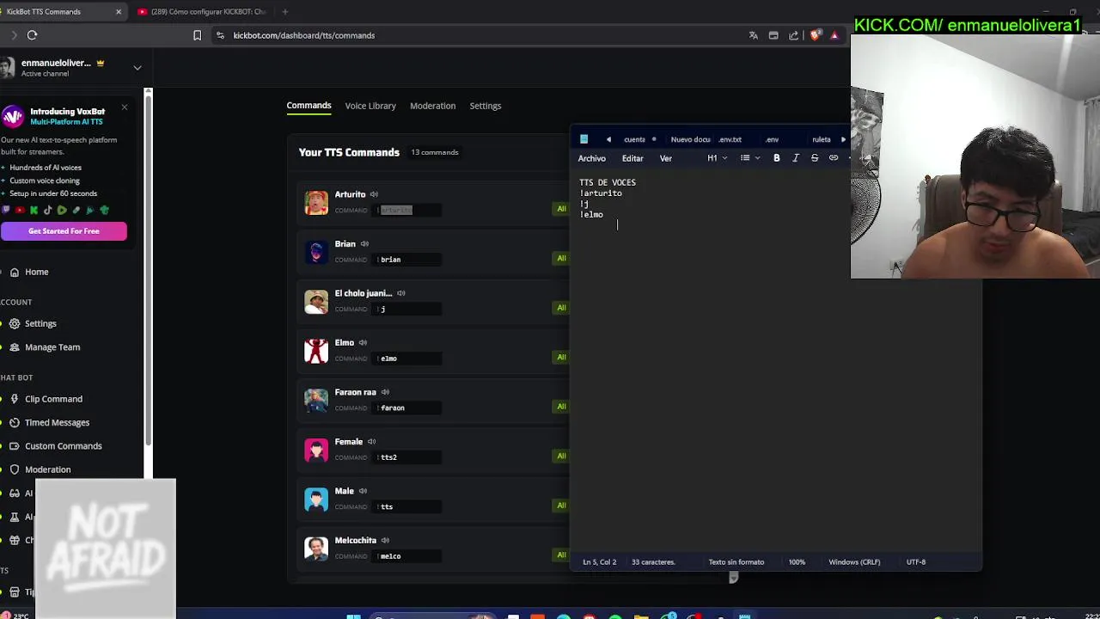This screenshot has width=1100, height=619.
Task: Click UTF-8 encoding in Notepad status bar
Action: [x=916, y=562]
